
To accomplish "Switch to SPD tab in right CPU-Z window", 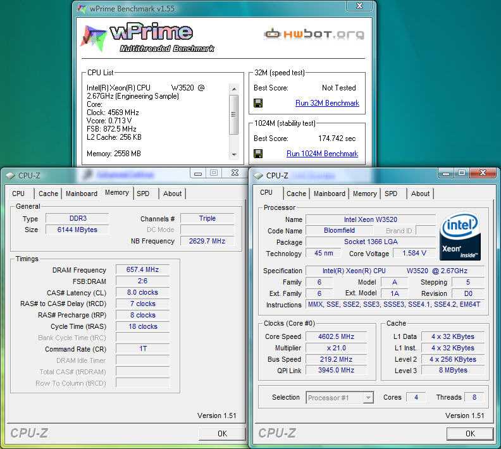I will (x=391, y=194).
